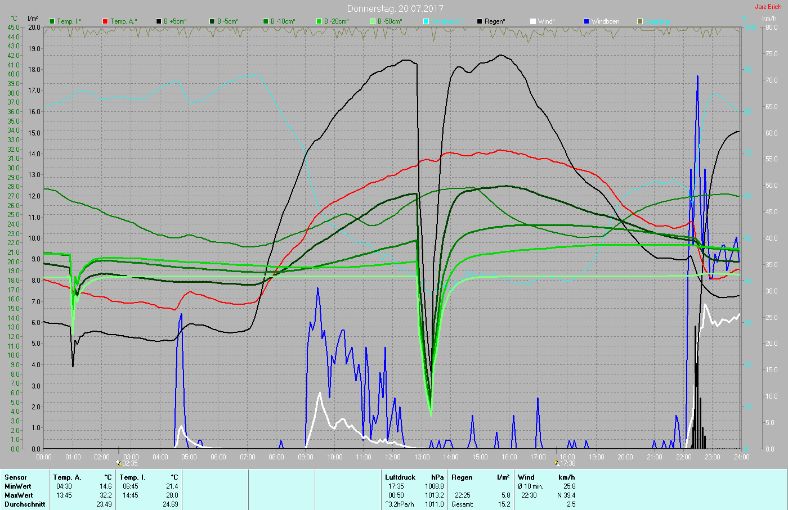Click the B -20cm legend label
788x510 pixels.
click(336, 21)
